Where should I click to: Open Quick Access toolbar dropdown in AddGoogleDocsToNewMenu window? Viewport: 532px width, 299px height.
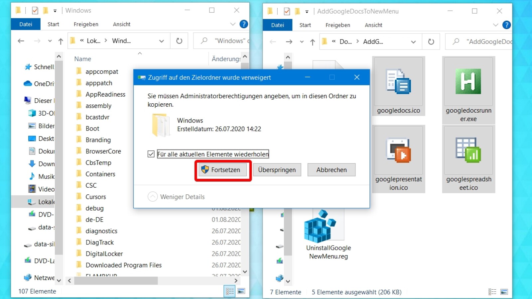[x=307, y=12]
